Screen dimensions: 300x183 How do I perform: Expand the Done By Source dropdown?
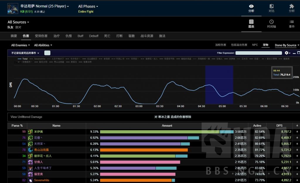click(287, 45)
